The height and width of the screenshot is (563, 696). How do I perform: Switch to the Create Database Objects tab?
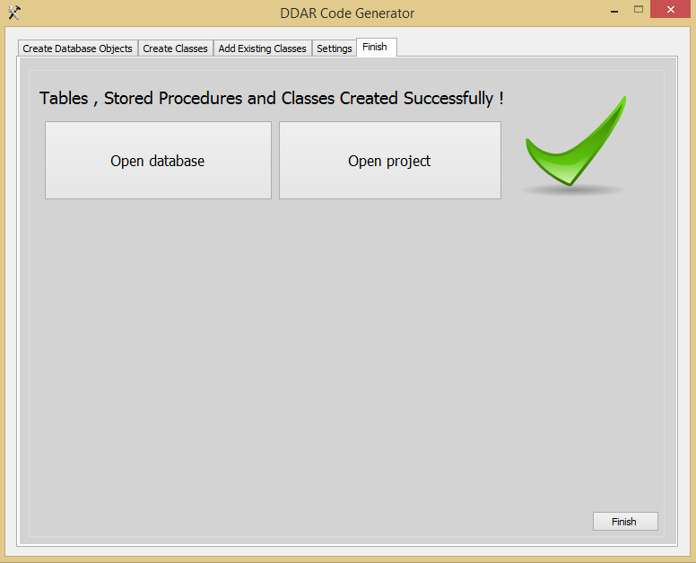pyautogui.click(x=78, y=48)
